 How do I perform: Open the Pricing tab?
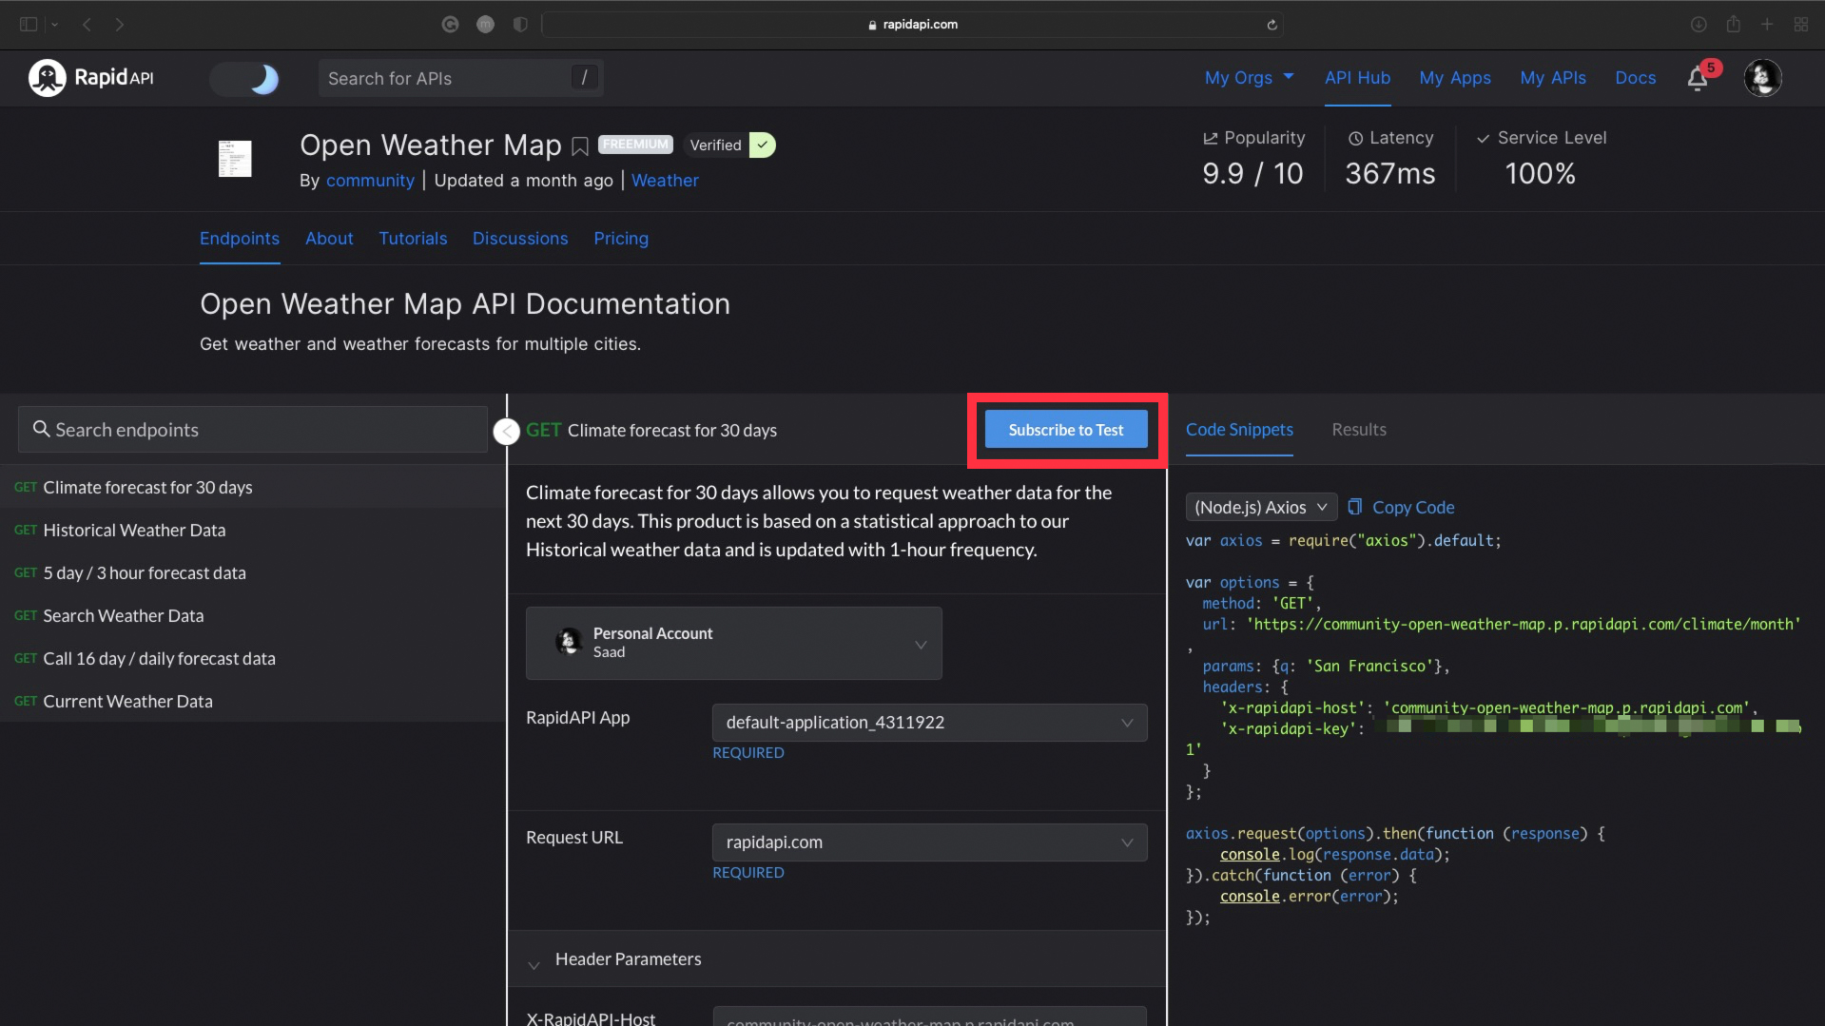(x=621, y=239)
